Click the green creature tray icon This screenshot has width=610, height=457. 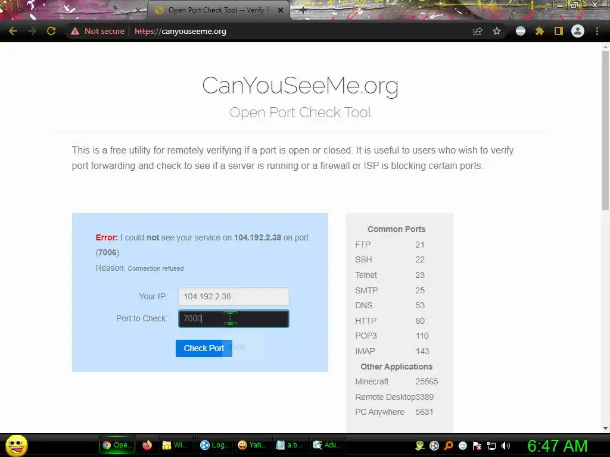(420, 446)
